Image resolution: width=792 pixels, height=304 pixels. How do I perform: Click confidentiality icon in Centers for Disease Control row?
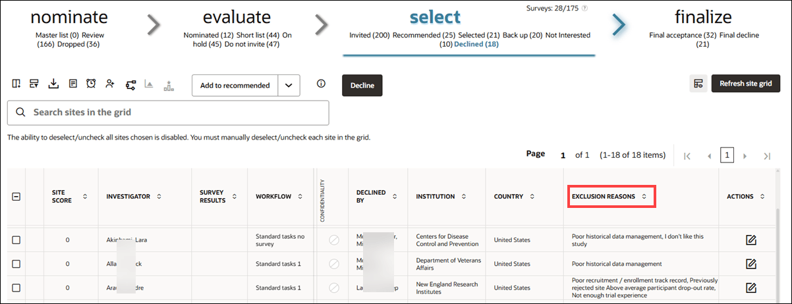click(334, 240)
